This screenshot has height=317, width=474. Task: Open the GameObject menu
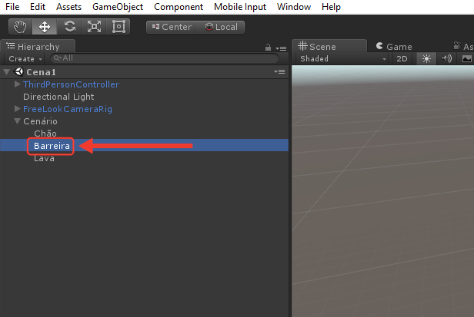(x=118, y=7)
